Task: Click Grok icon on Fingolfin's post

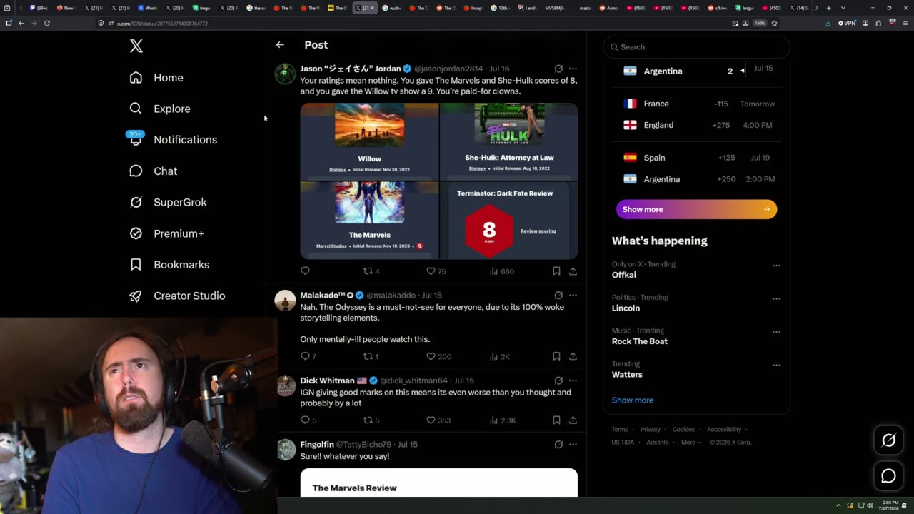Action: coord(558,444)
